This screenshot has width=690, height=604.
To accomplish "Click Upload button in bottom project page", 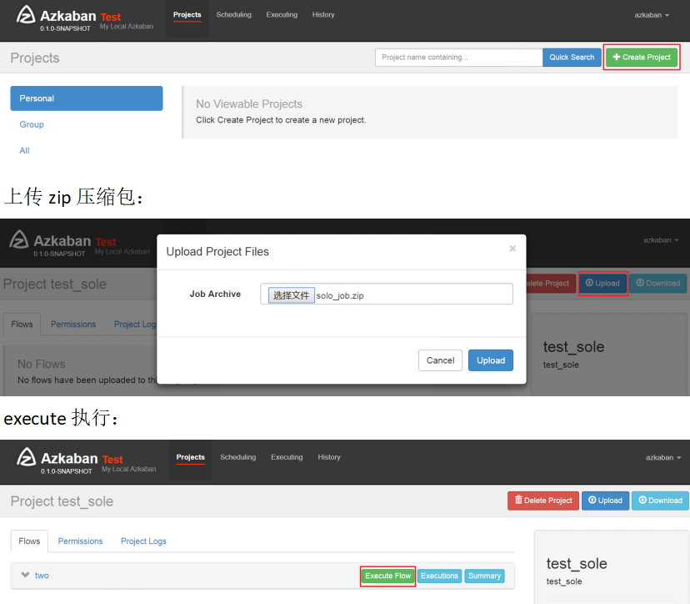I will pyautogui.click(x=606, y=501).
